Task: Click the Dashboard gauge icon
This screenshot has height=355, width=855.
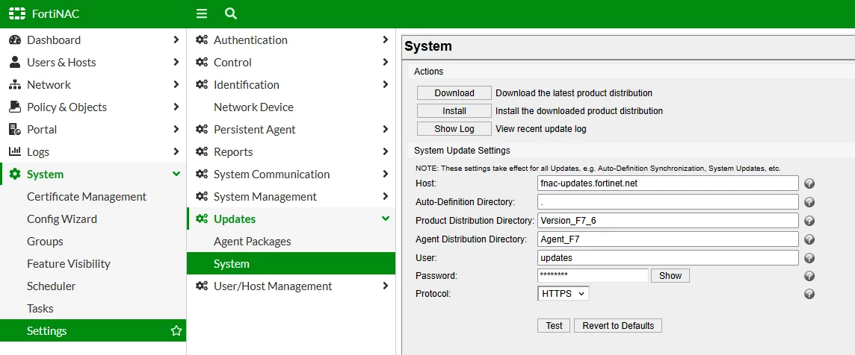Action: click(x=15, y=40)
